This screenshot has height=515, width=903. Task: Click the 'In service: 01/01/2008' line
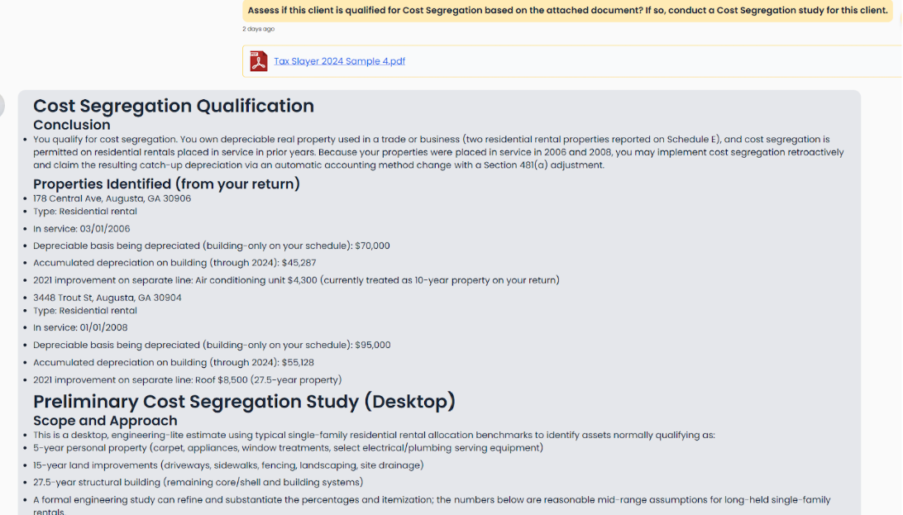point(81,327)
